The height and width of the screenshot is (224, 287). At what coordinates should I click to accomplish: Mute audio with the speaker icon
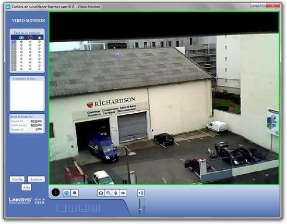(140, 193)
